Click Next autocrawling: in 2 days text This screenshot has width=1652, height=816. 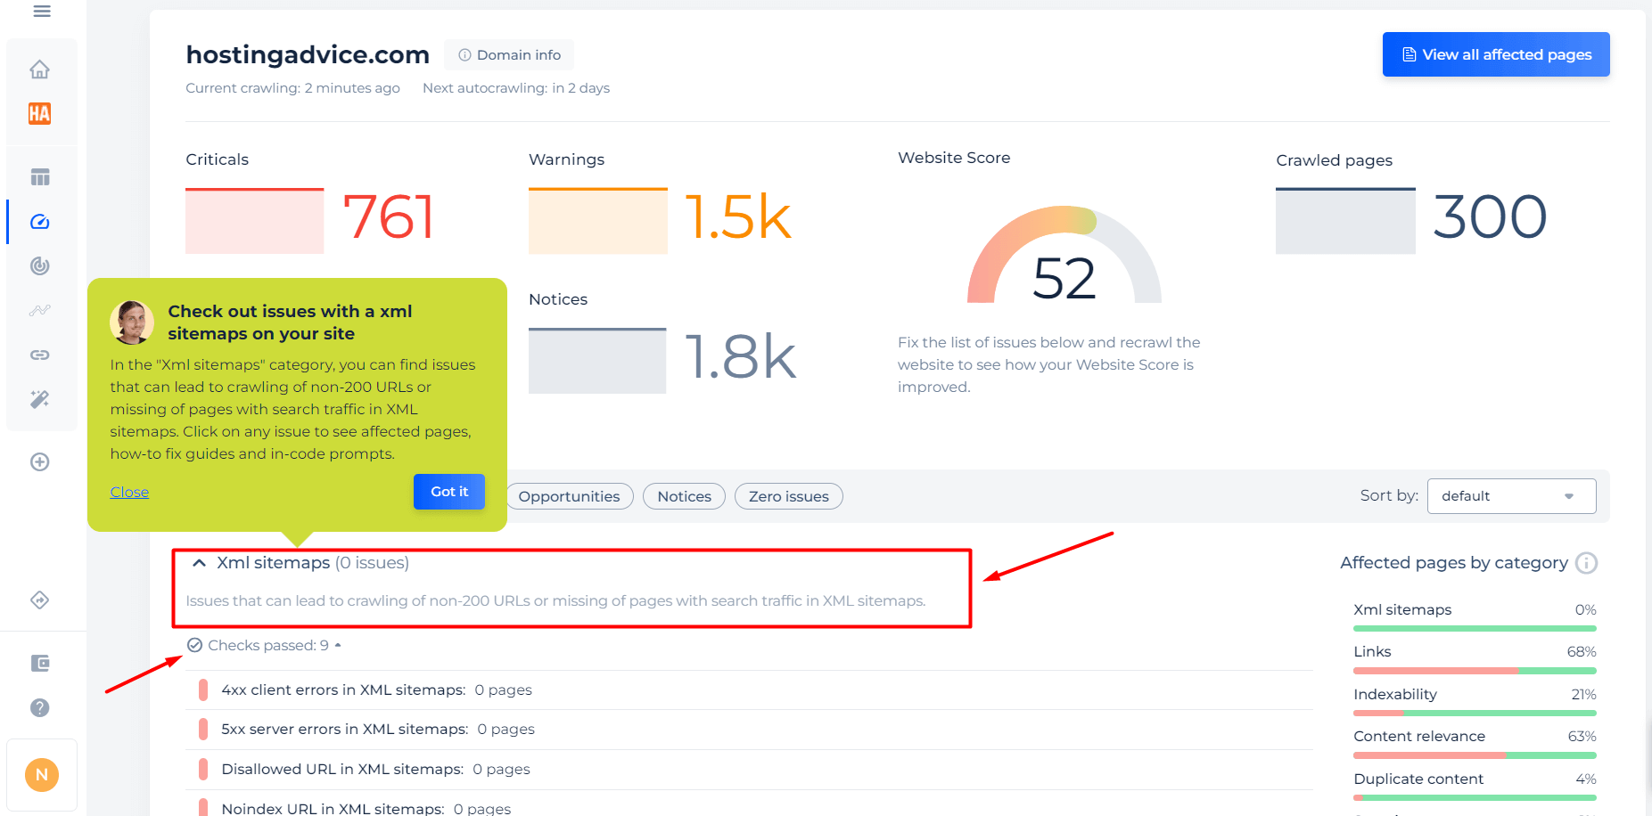click(516, 88)
